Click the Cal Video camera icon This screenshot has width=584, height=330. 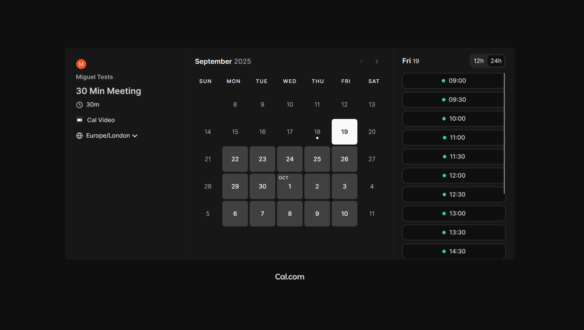coord(79,120)
